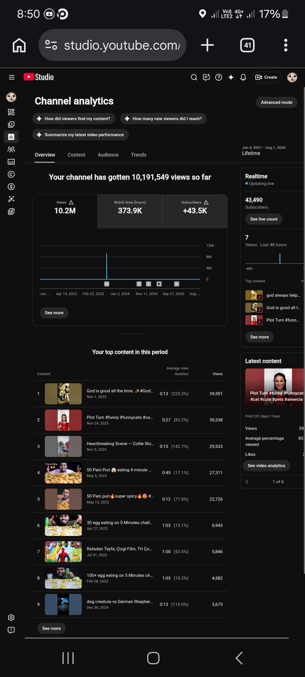This screenshot has height=677, width=305.
Task: Tap Android home button
Action: pos(153,658)
